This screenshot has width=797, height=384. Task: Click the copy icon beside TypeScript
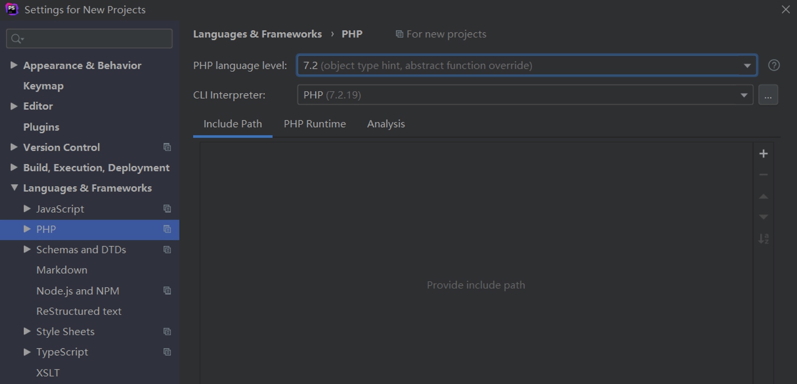[167, 352]
